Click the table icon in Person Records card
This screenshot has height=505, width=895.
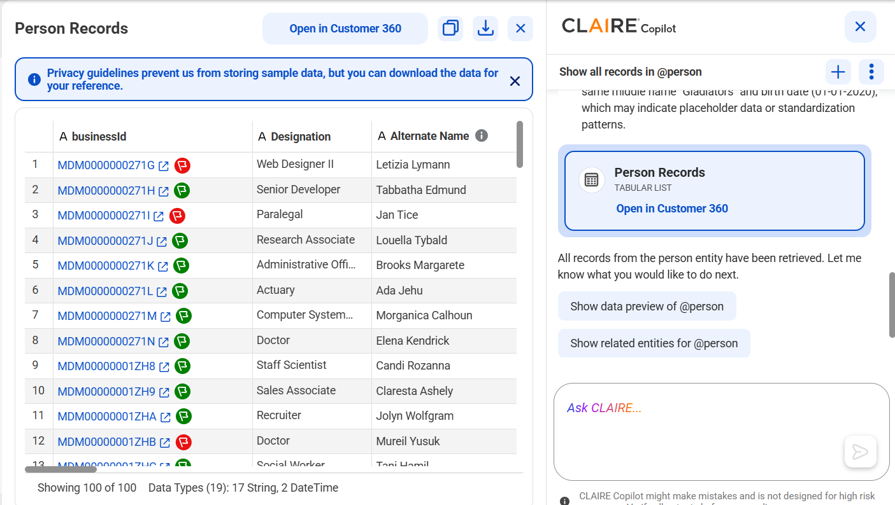(x=591, y=180)
